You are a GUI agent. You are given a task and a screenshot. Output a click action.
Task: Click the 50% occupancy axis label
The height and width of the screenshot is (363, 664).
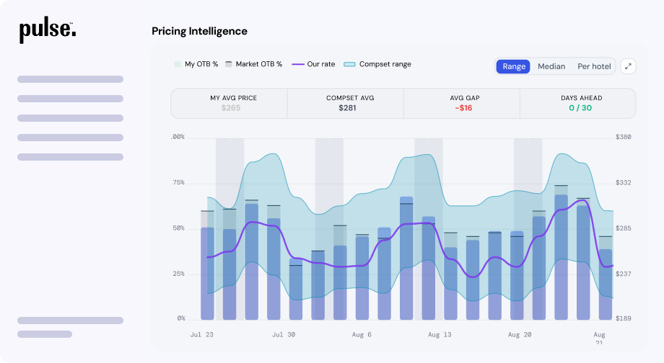(x=179, y=228)
